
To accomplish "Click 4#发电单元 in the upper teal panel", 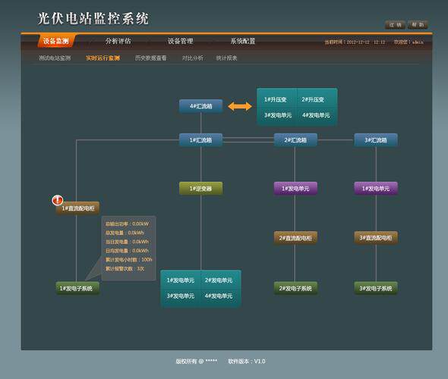I will click(x=316, y=115).
